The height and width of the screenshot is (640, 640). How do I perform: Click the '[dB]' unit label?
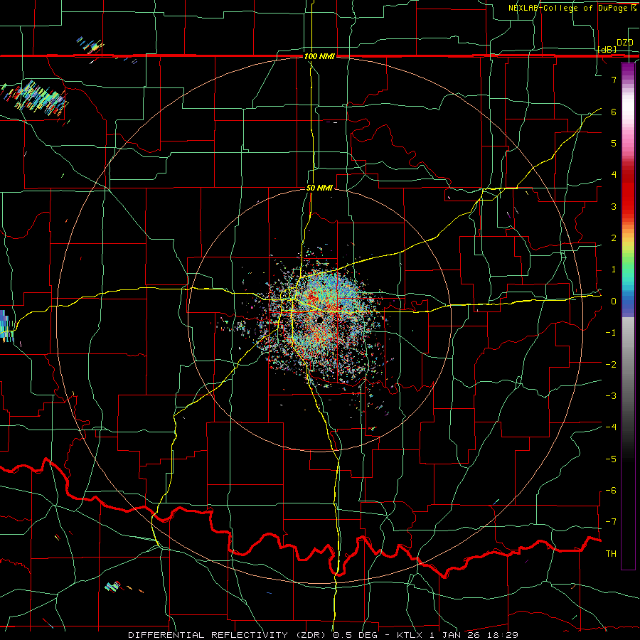tap(607, 50)
